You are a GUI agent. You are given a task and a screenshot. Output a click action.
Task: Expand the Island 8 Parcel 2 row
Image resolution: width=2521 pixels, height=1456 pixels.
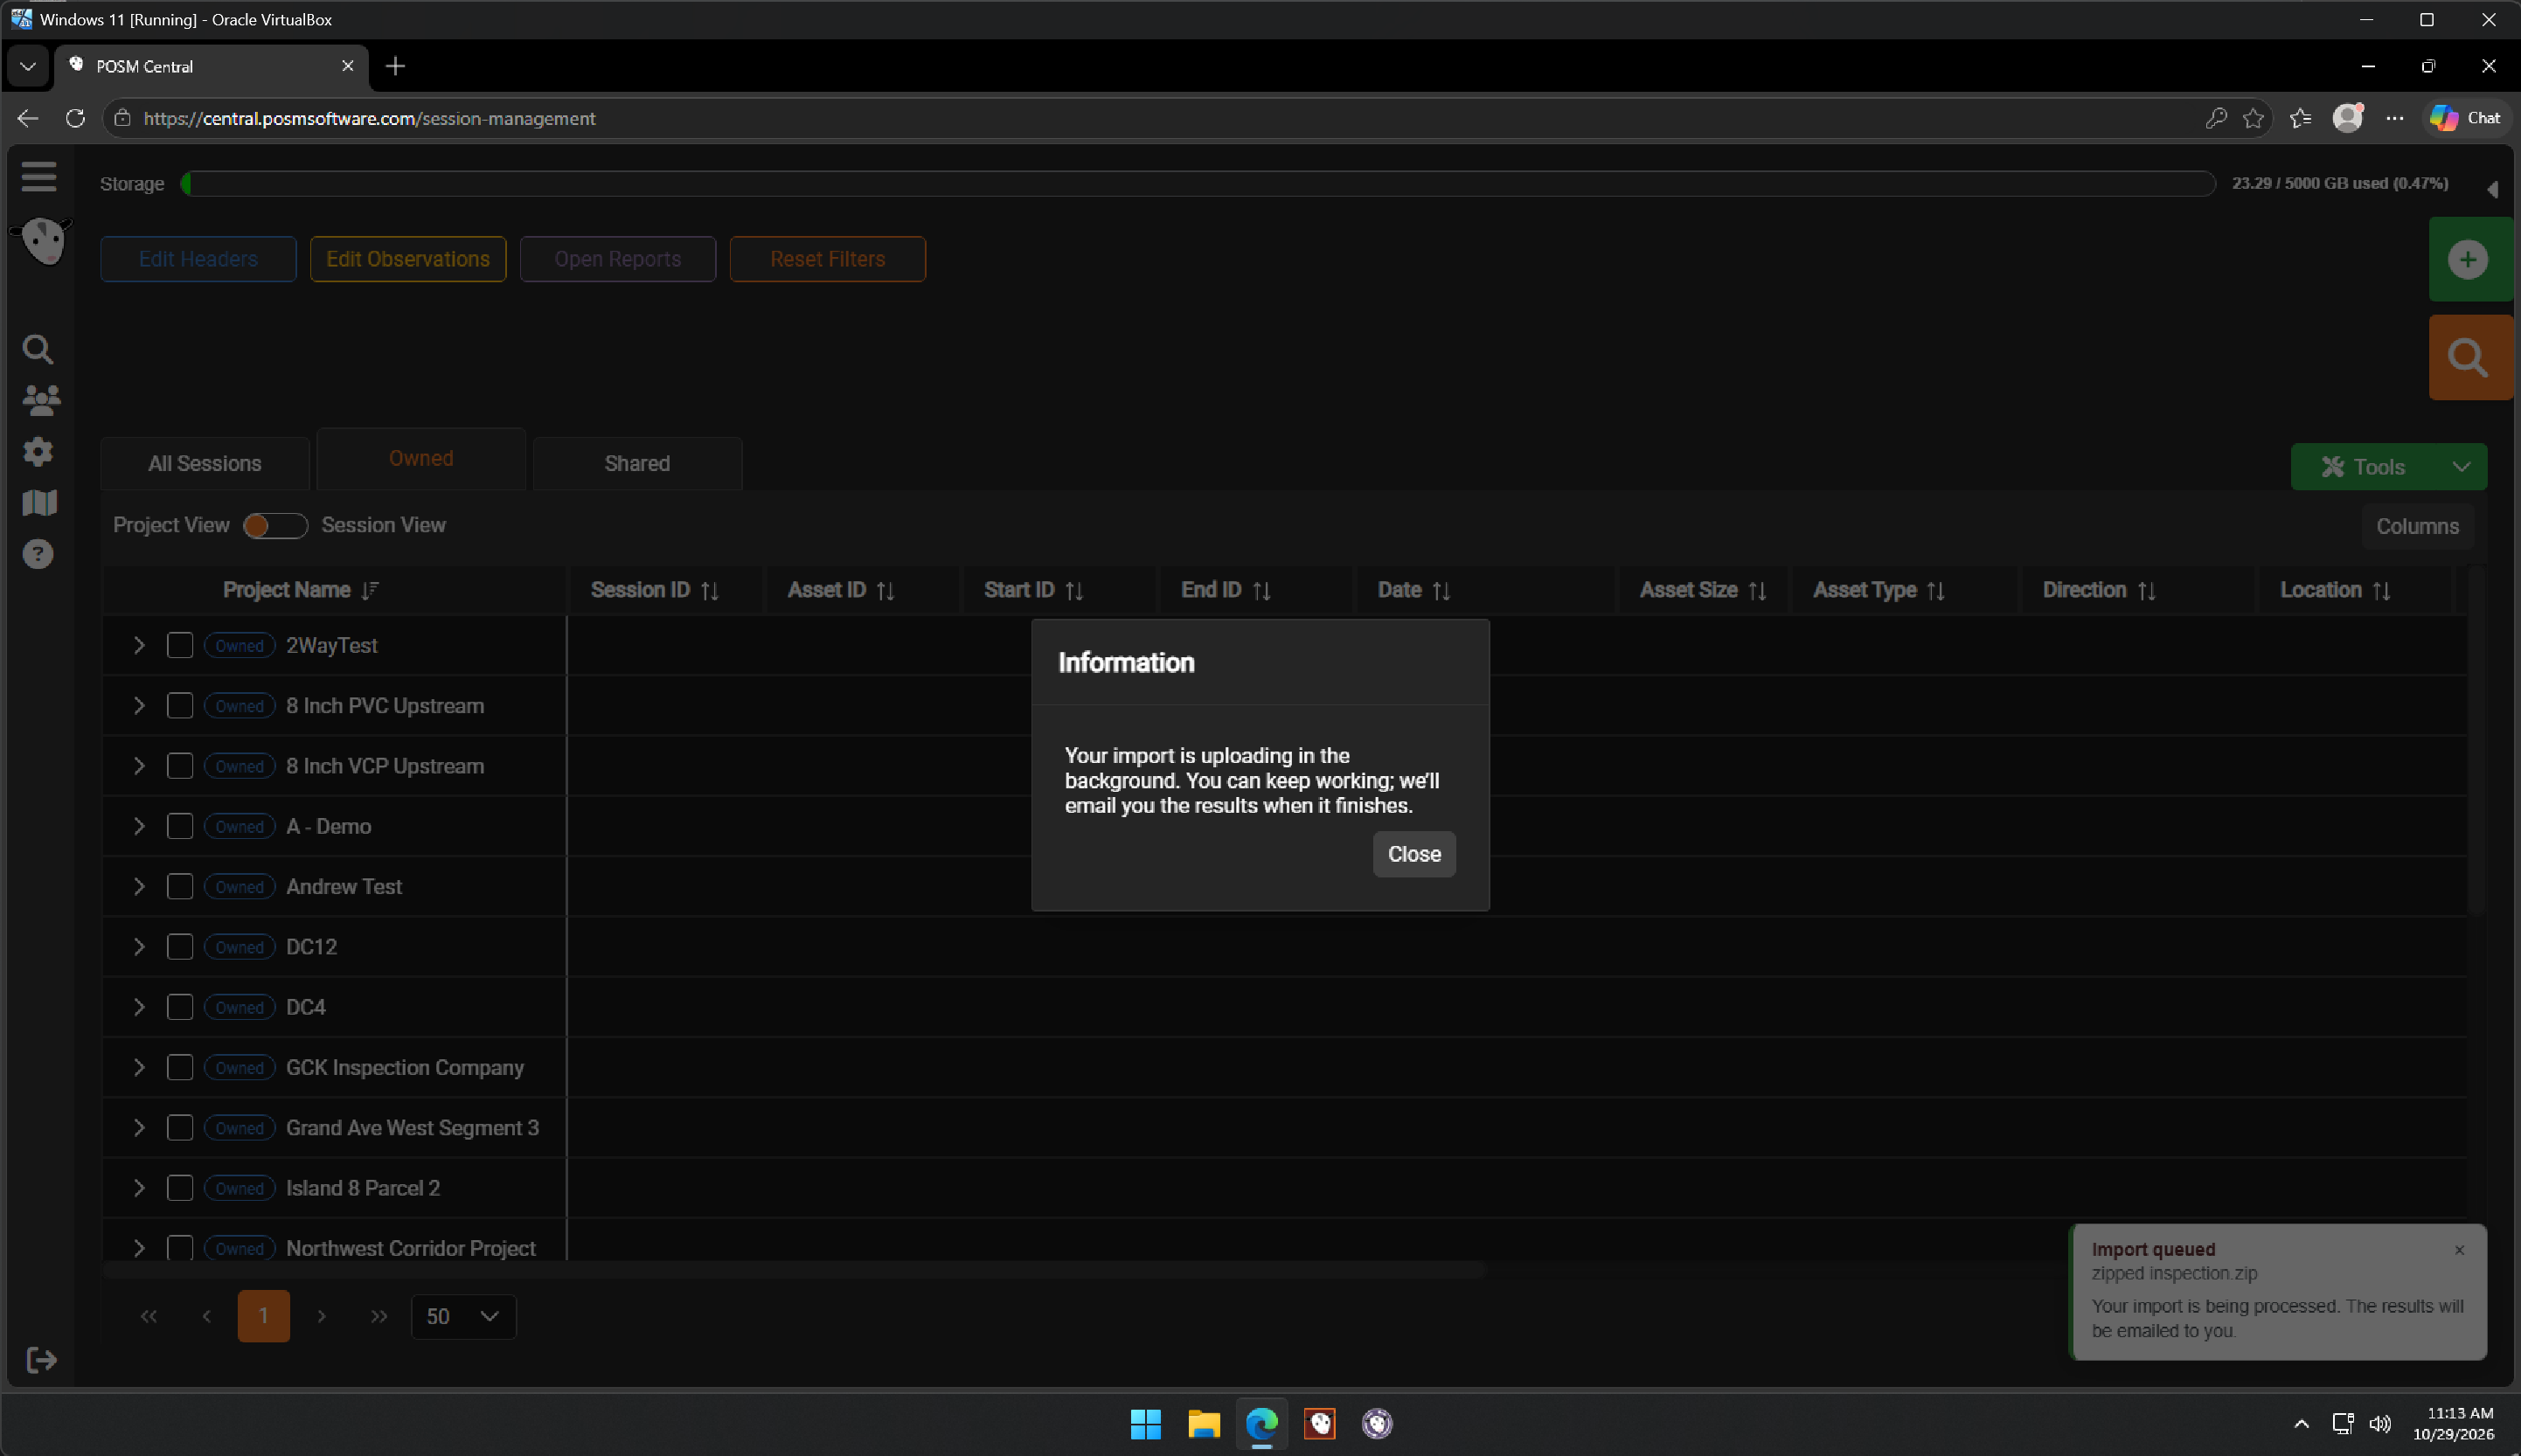(x=139, y=1188)
